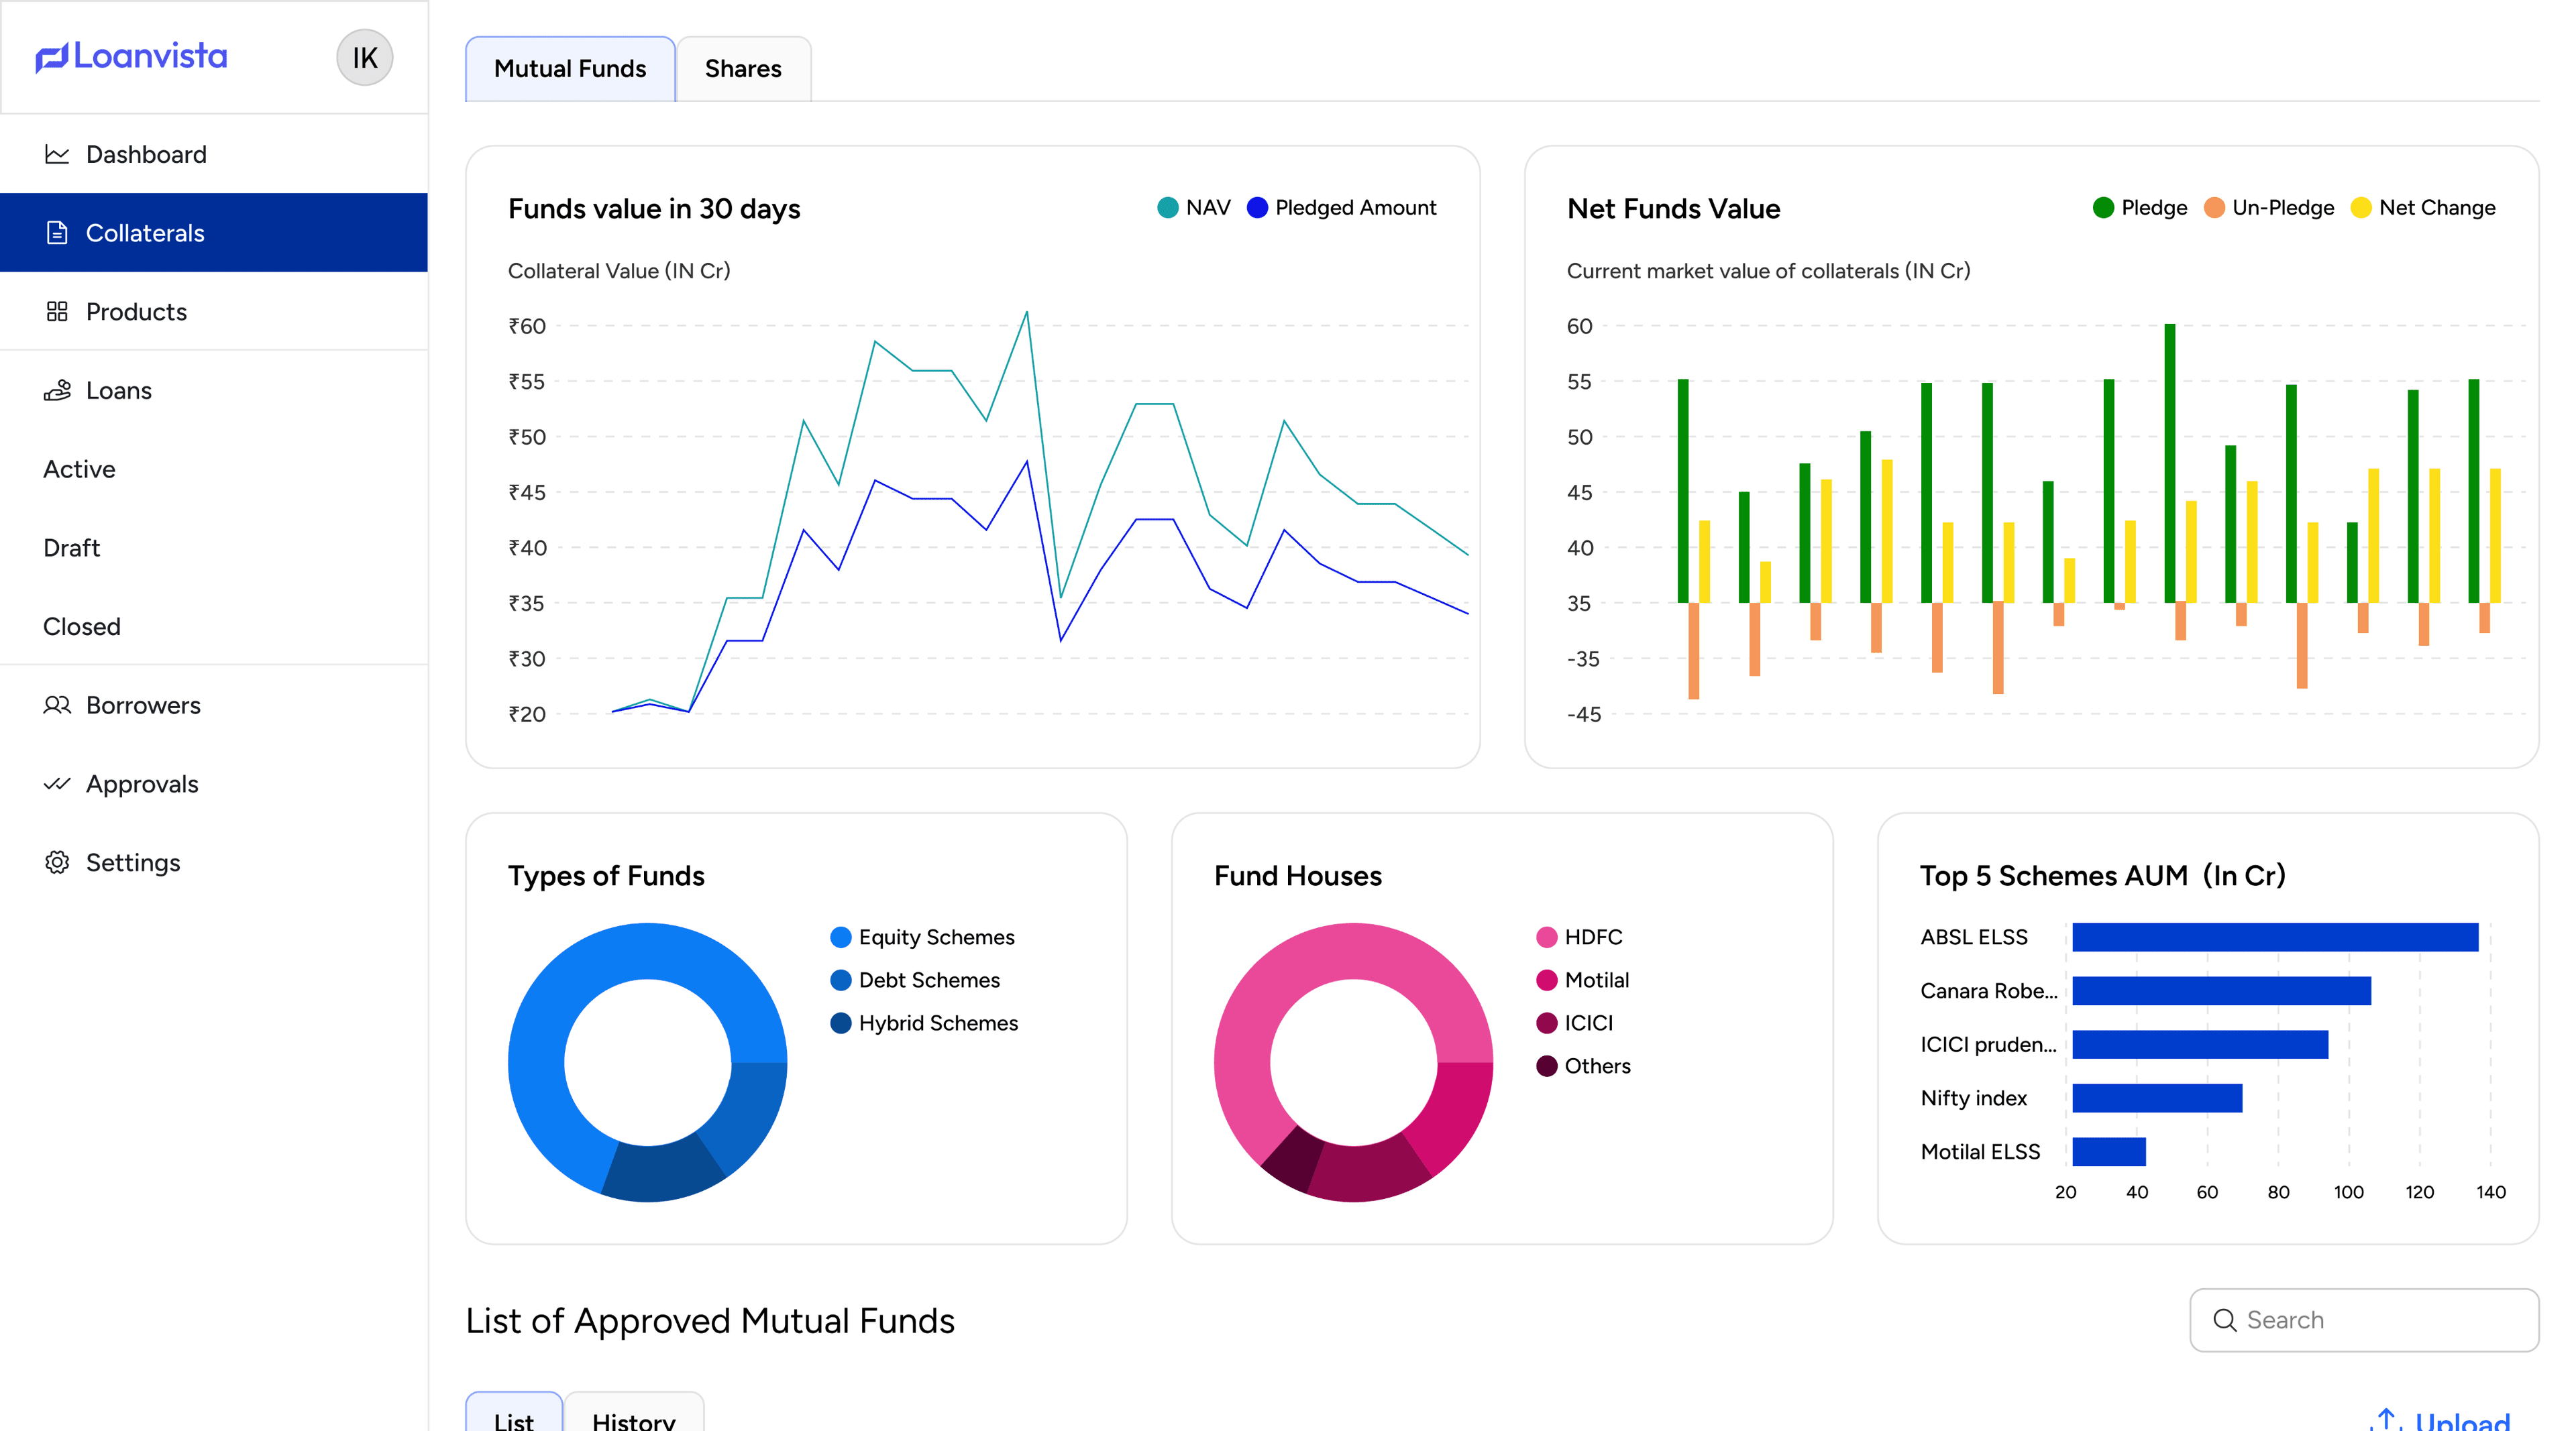The width and height of the screenshot is (2576, 1431).
Task: Click the search magnifier icon
Action: click(2224, 1320)
